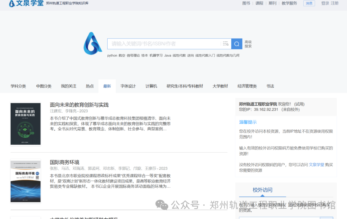
Task: Select the 最新 tab
Action: click(107, 86)
